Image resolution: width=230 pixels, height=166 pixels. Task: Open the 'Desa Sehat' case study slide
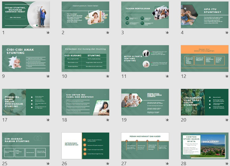click(205, 146)
